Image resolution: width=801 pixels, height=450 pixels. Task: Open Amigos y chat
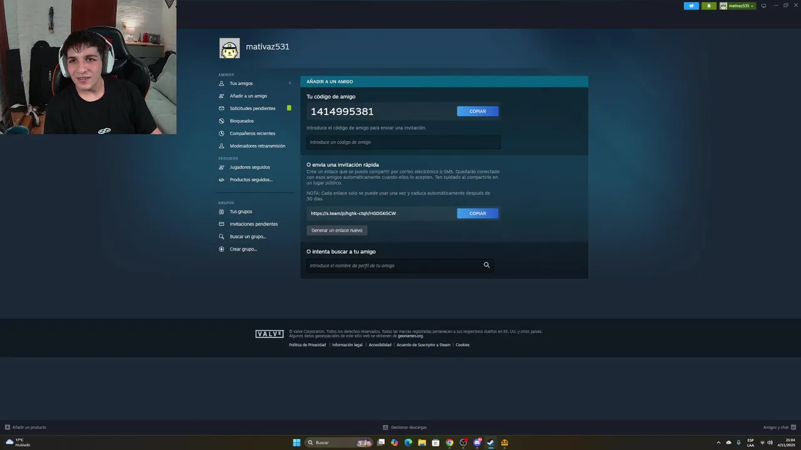pyautogui.click(x=779, y=427)
